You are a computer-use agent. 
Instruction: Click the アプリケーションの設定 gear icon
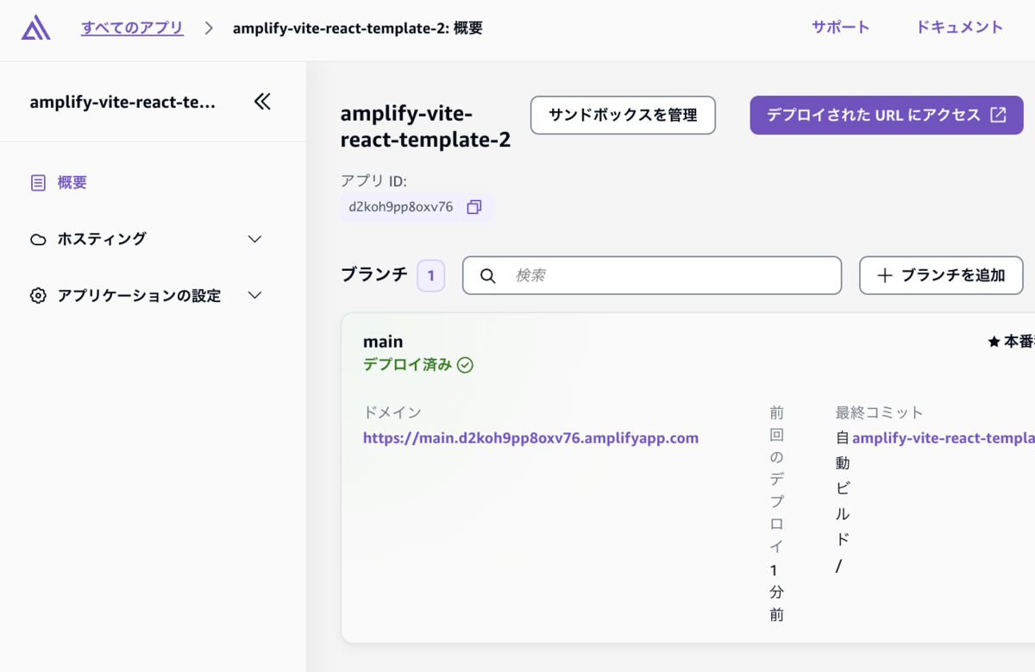[38, 295]
